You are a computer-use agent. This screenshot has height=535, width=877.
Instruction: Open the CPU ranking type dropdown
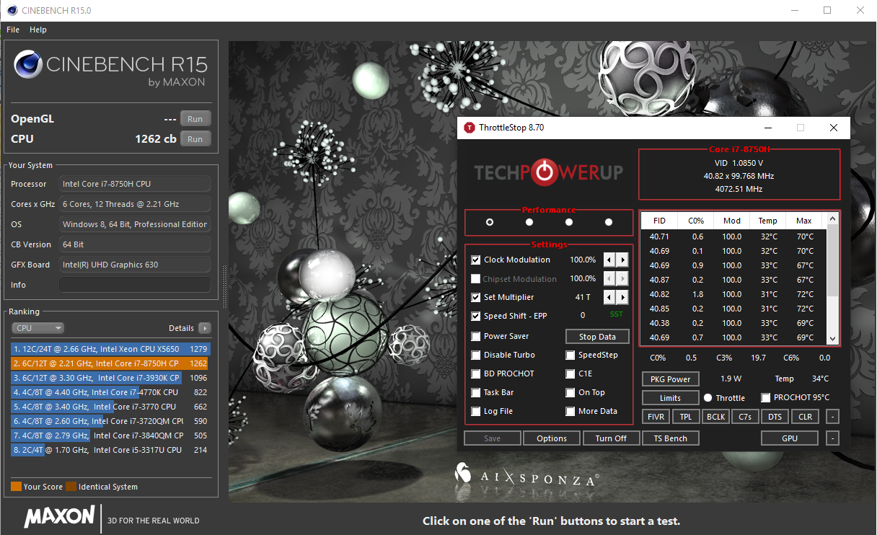click(x=38, y=328)
